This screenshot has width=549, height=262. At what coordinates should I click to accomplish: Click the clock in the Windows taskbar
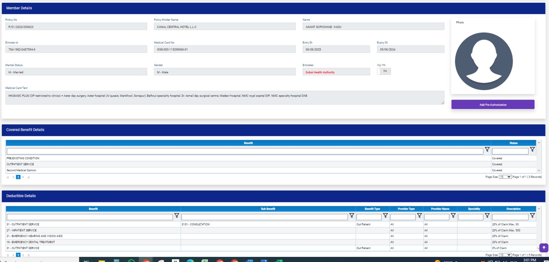(x=529, y=260)
